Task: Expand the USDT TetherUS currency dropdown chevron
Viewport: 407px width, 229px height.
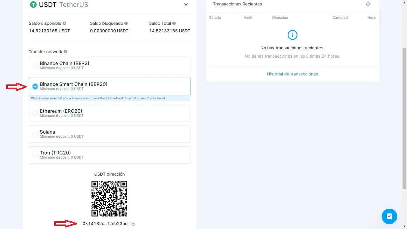Action: 186,5
